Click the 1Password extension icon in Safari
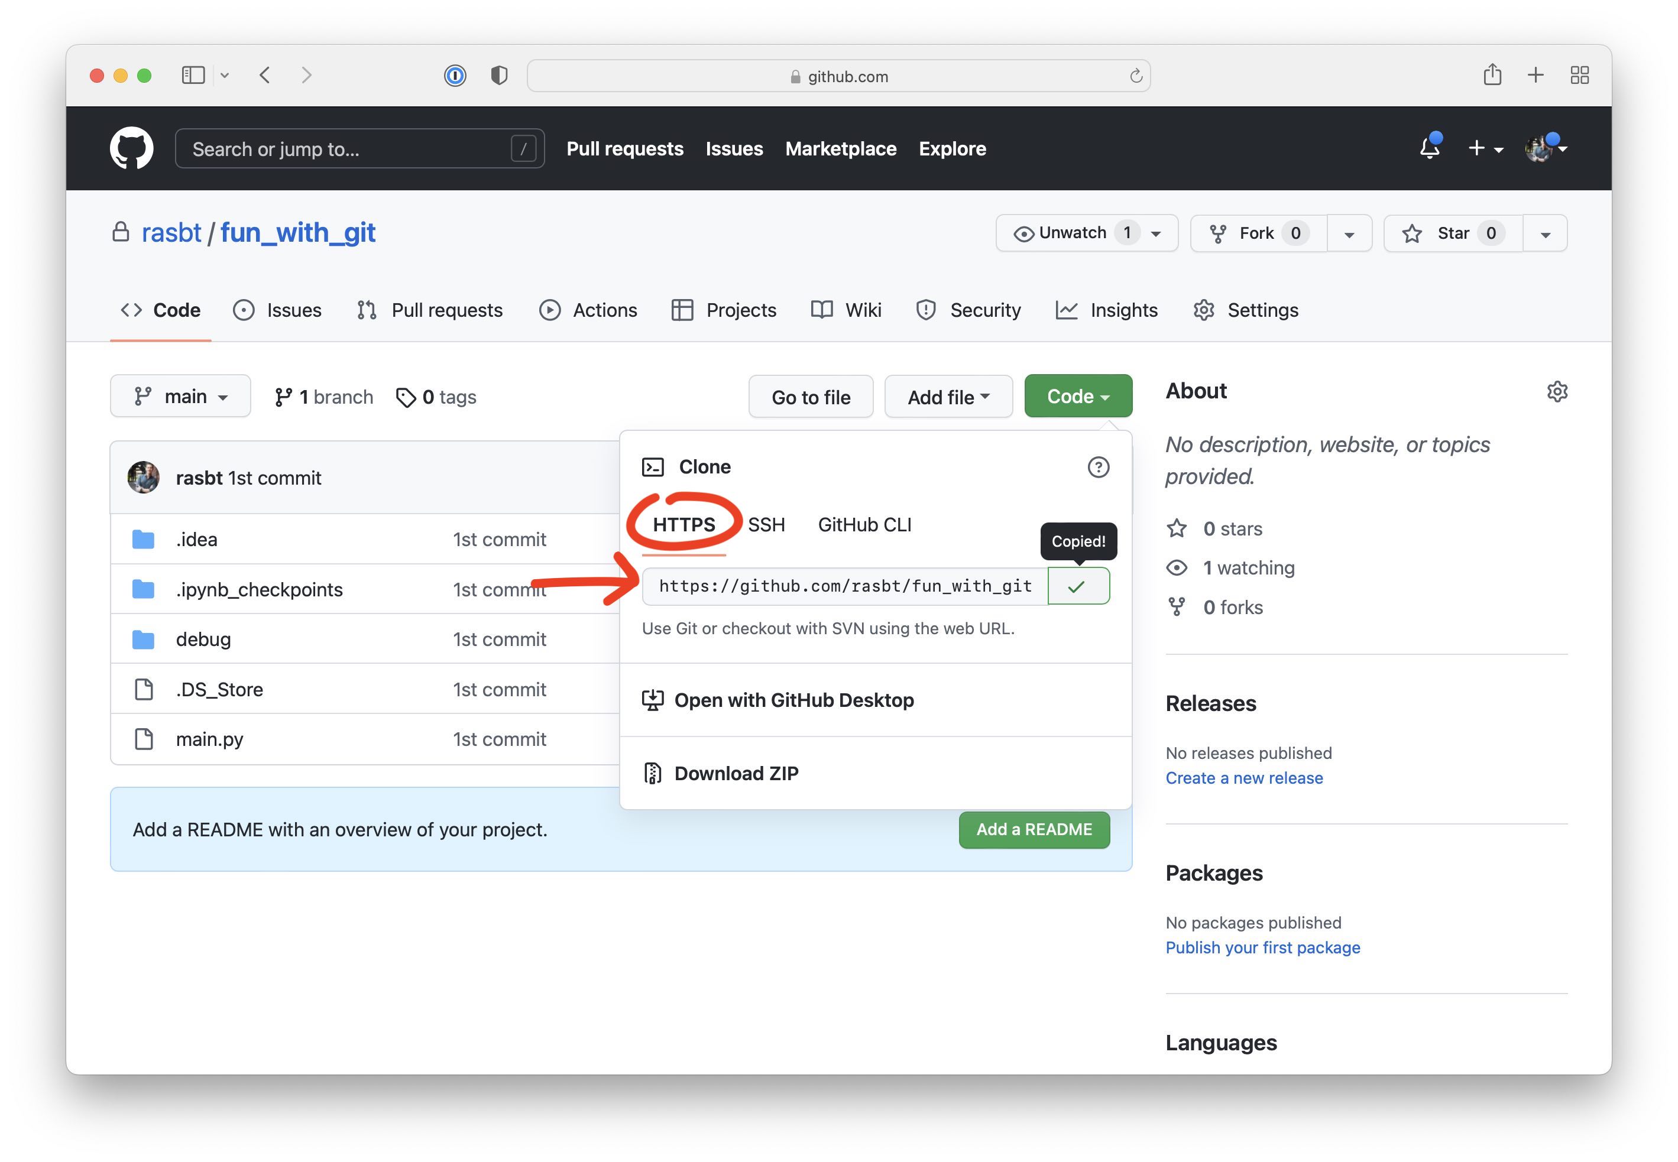 tap(455, 75)
